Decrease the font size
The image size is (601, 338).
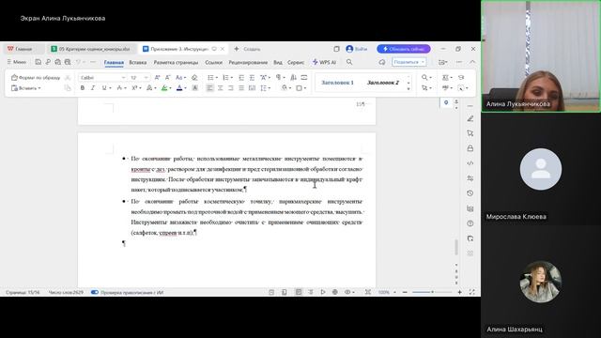(167, 77)
